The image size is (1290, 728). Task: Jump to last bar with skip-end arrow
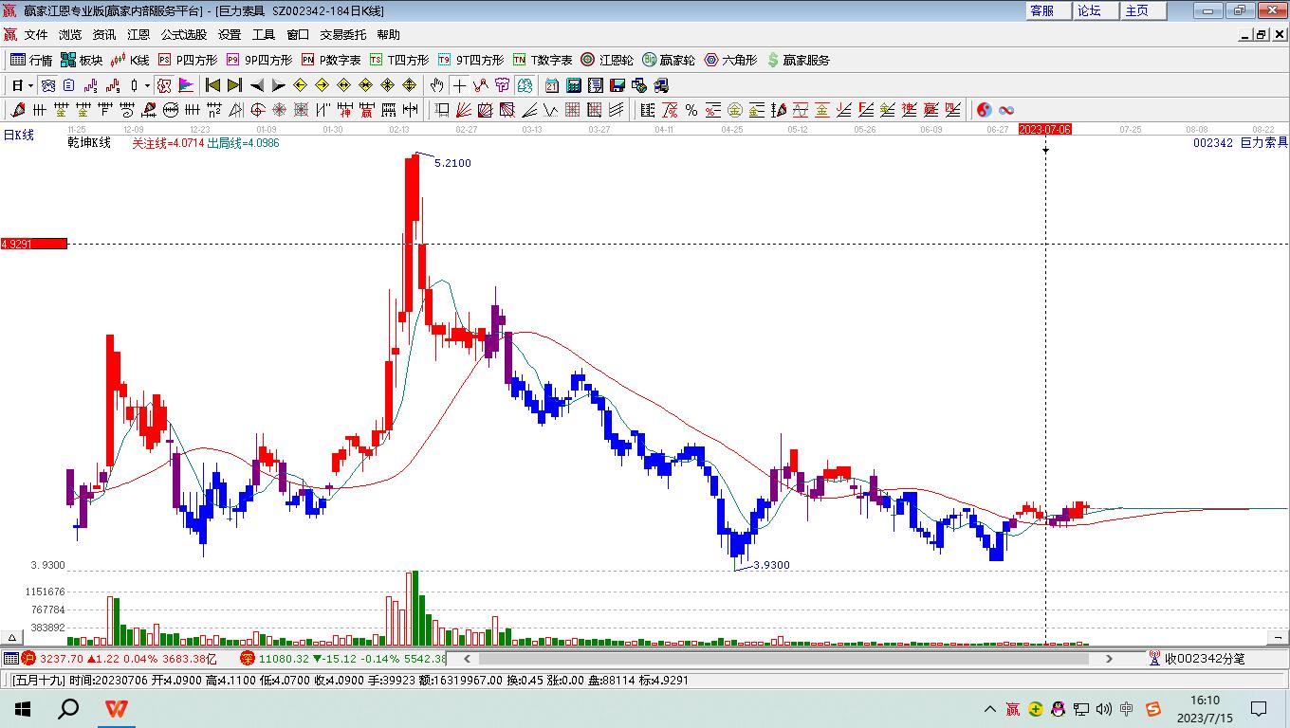pos(235,85)
